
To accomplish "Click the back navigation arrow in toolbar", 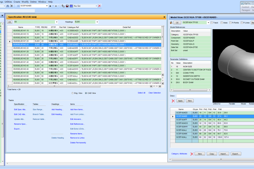I will (x=50, y=6).
